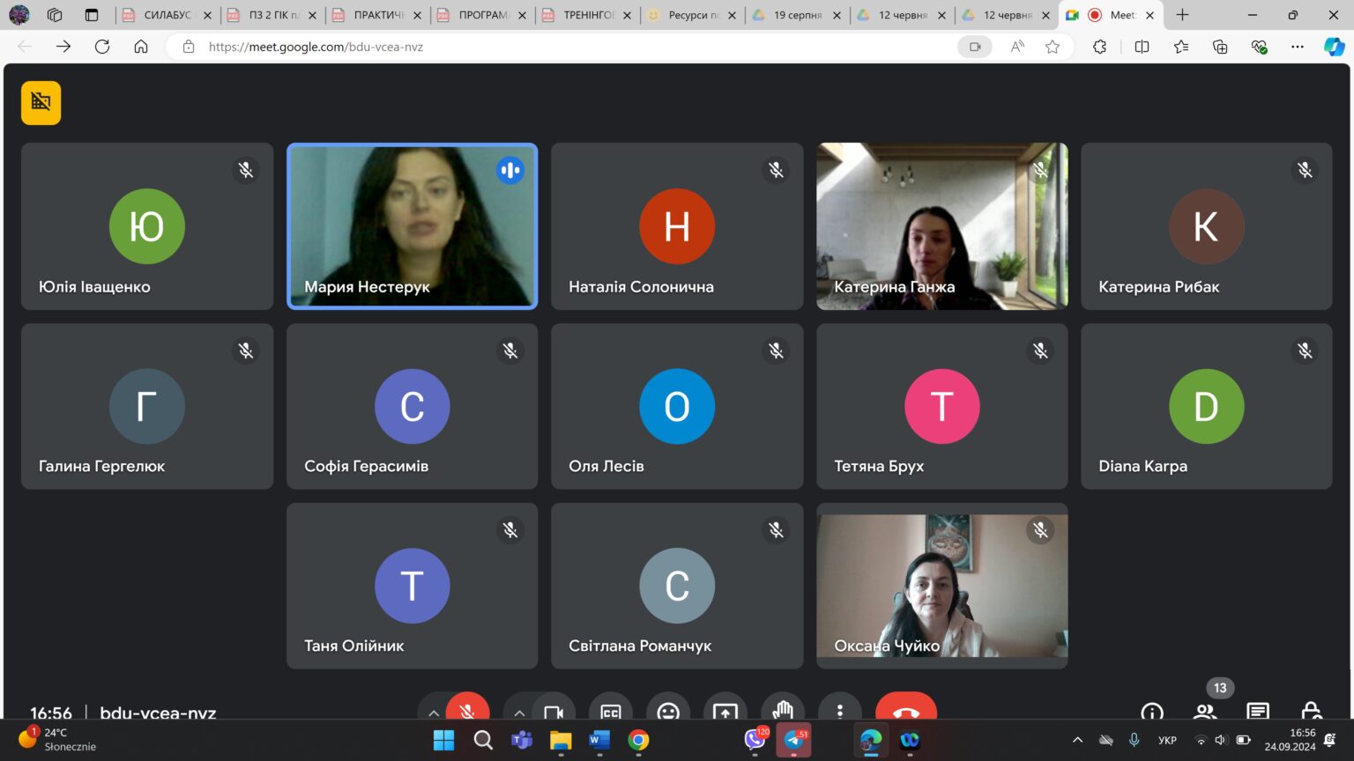The image size is (1354, 761).
Task: Click the present screen icon
Action: click(x=725, y=710)
